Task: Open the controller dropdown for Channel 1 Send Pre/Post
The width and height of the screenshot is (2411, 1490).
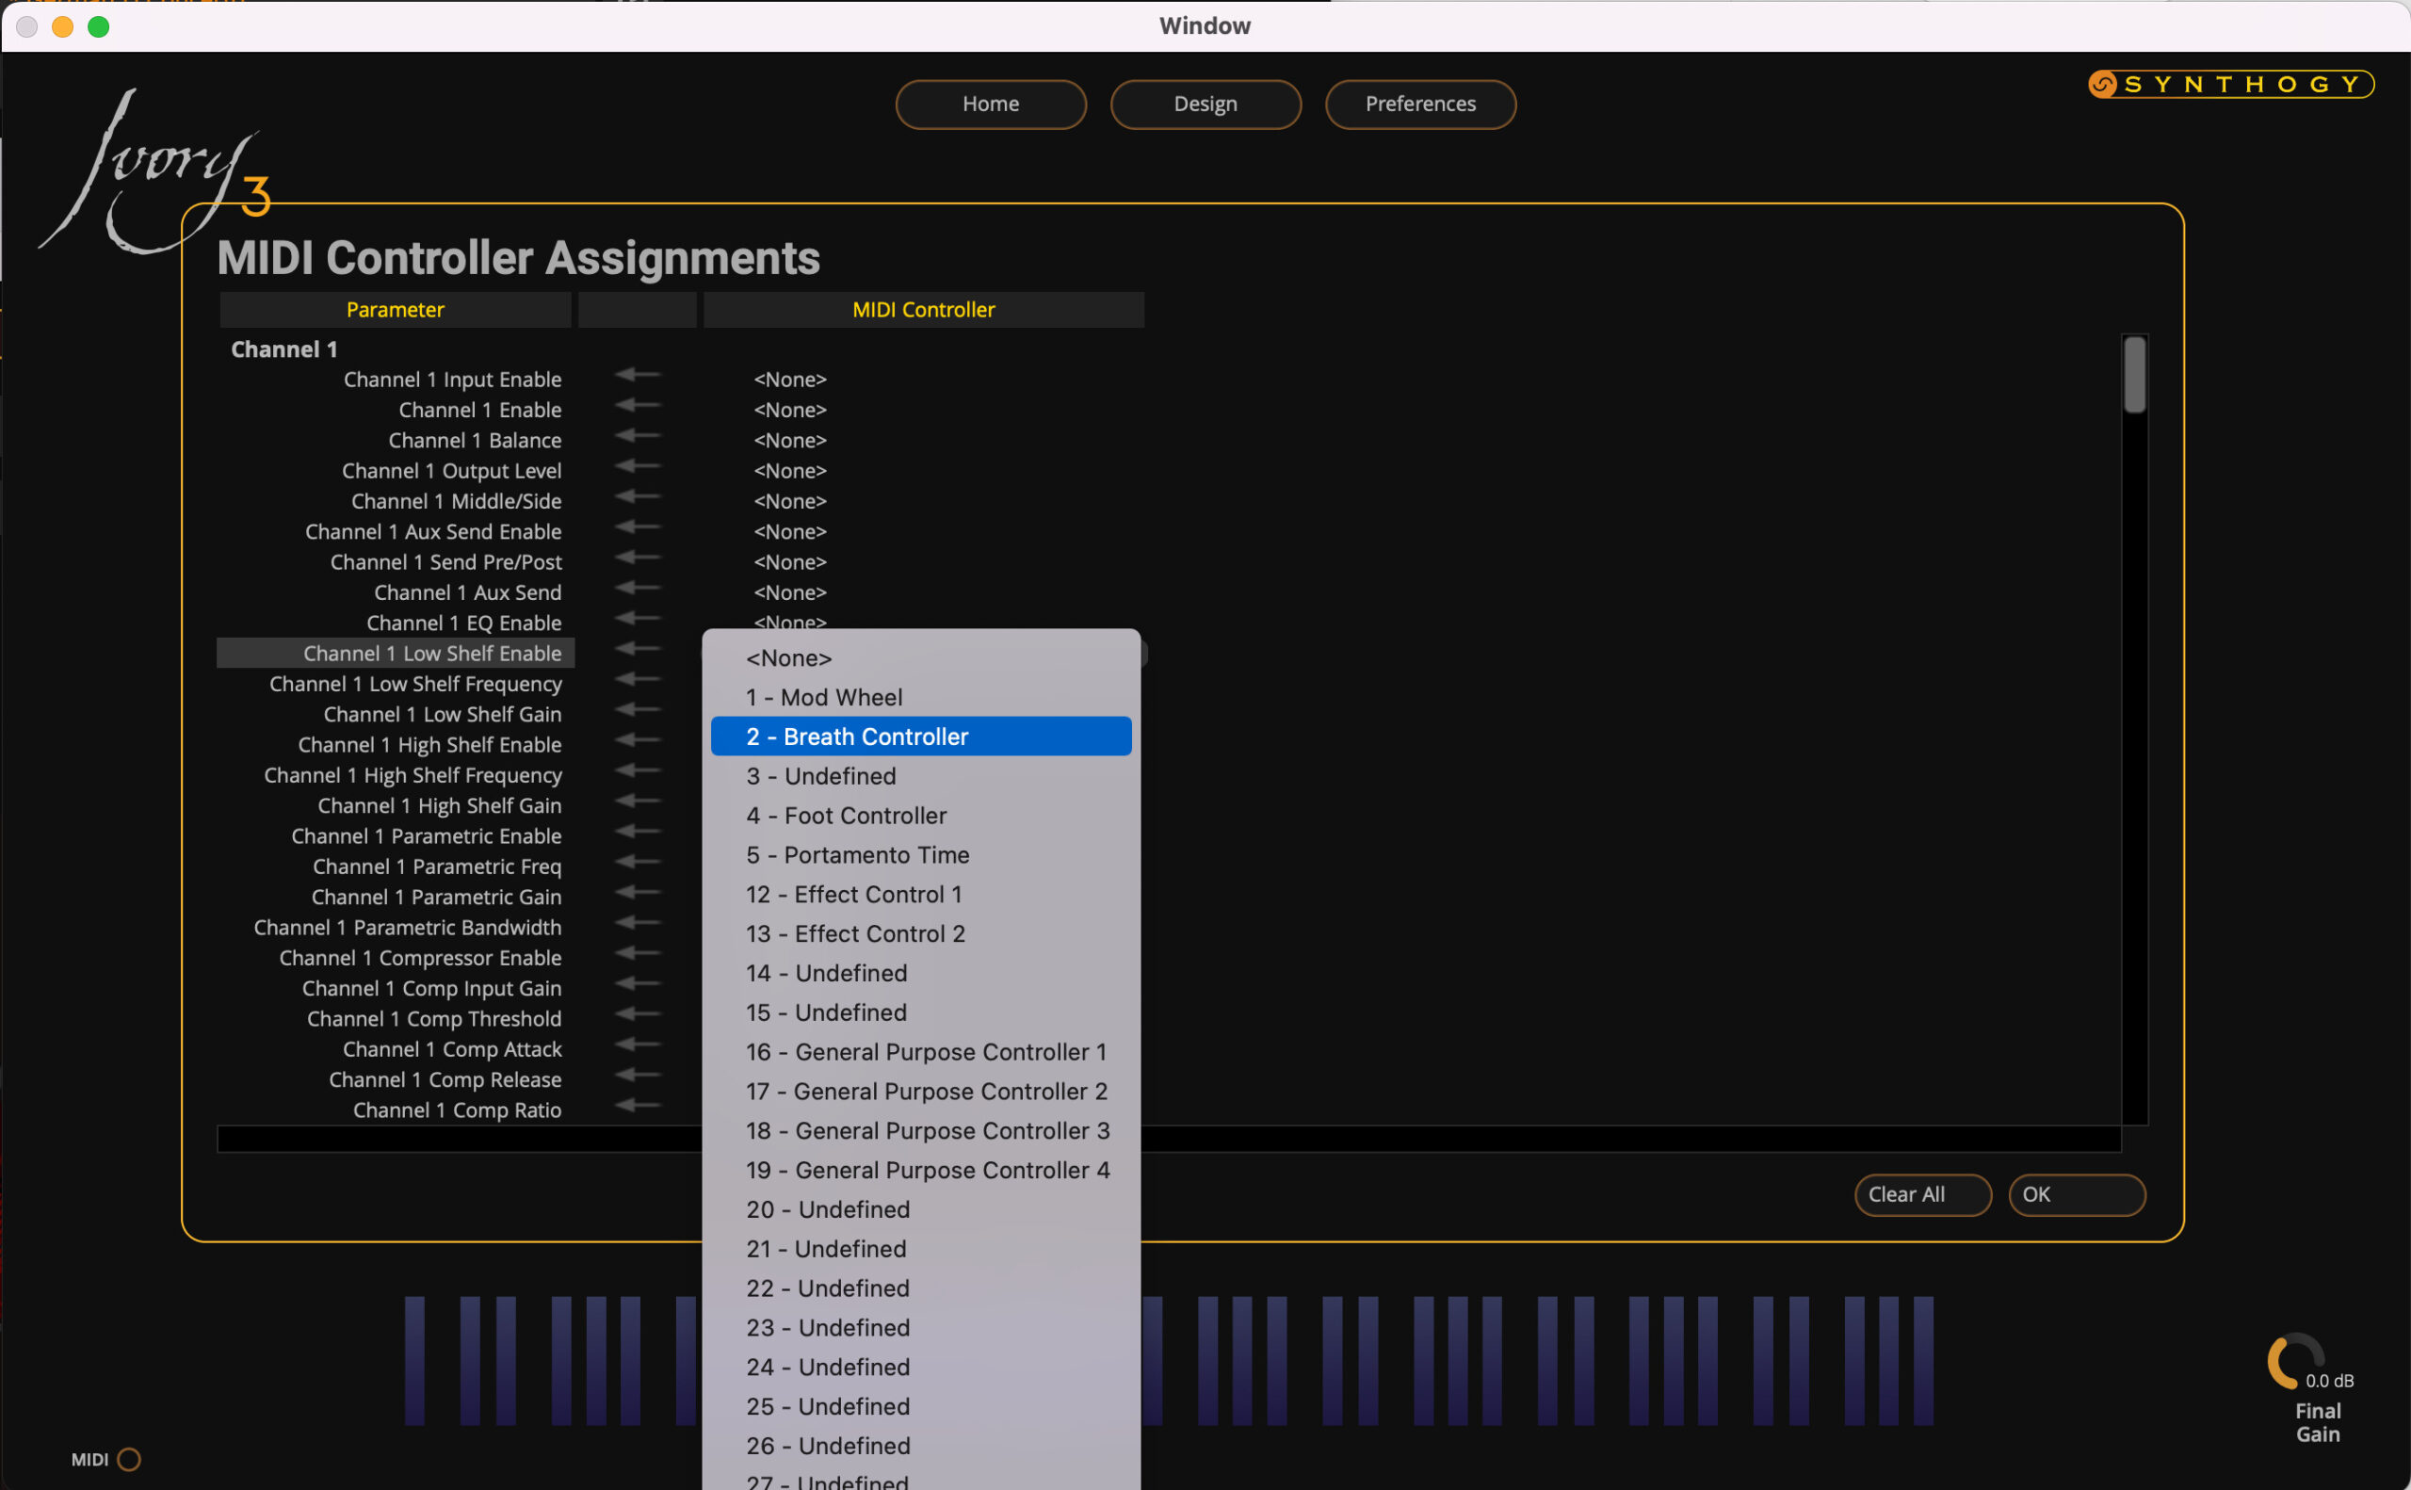Action: point(789,561)
